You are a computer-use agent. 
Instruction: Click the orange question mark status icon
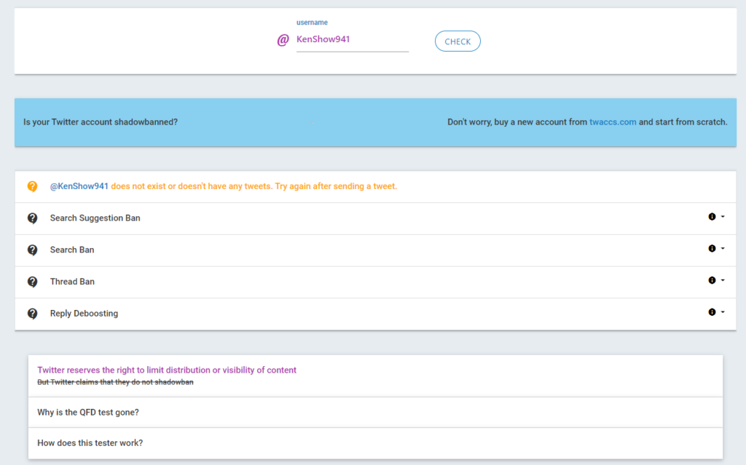(x=32, y=186)
